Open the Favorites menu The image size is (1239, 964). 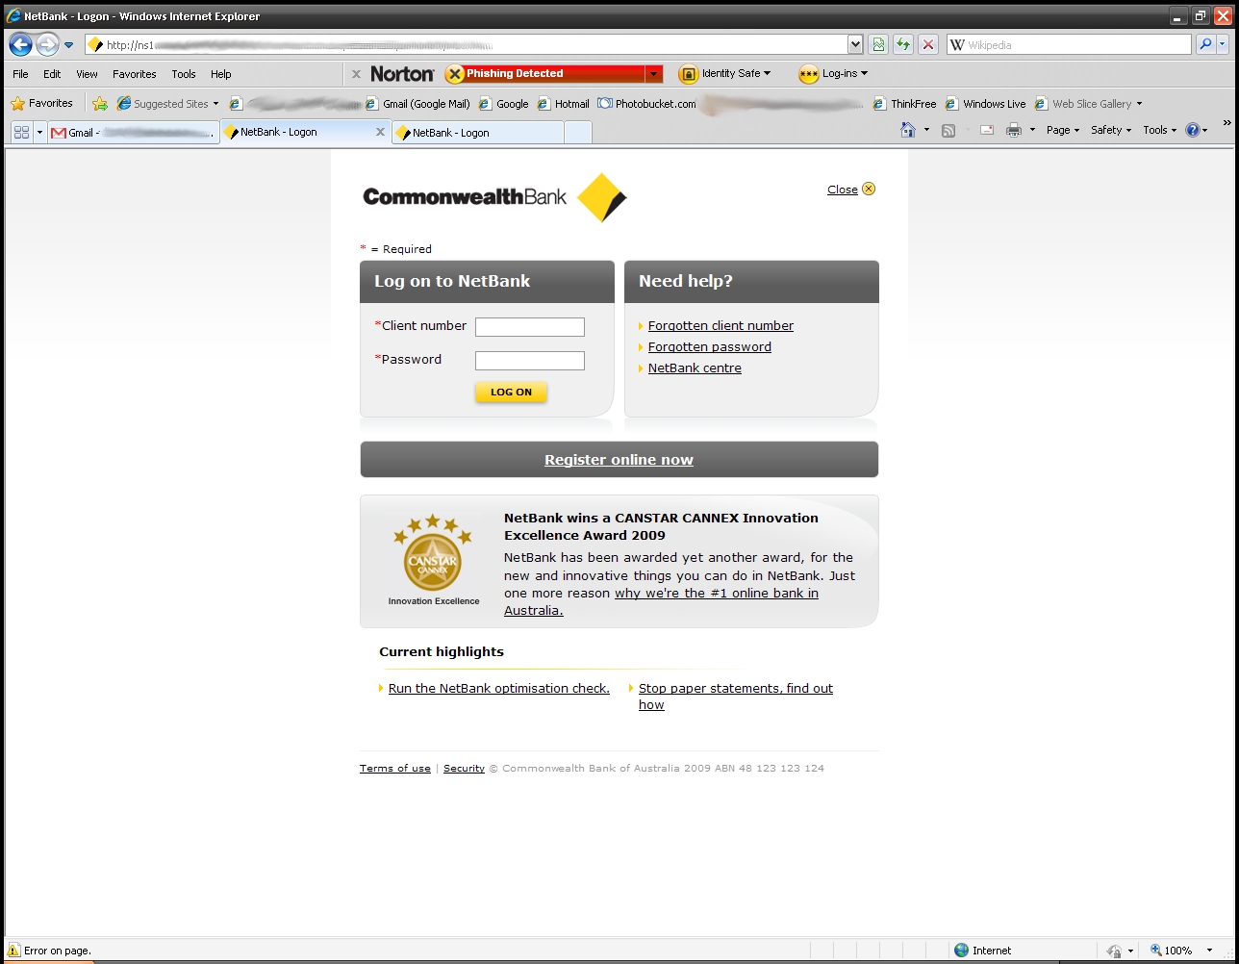point(135,74)
